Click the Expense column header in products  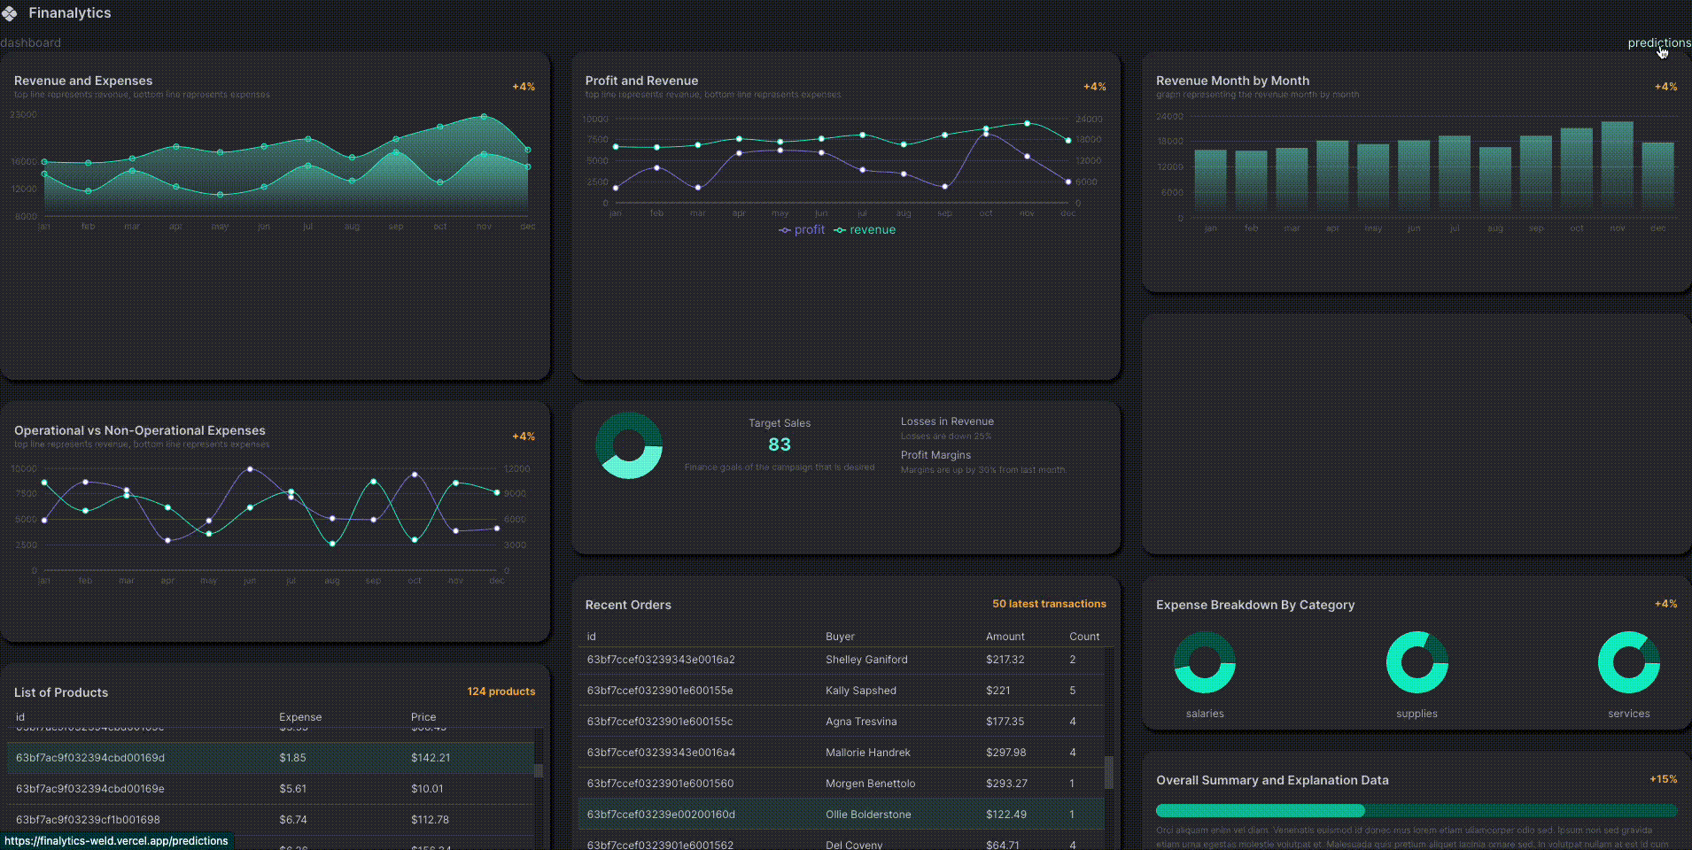(300, 717)
